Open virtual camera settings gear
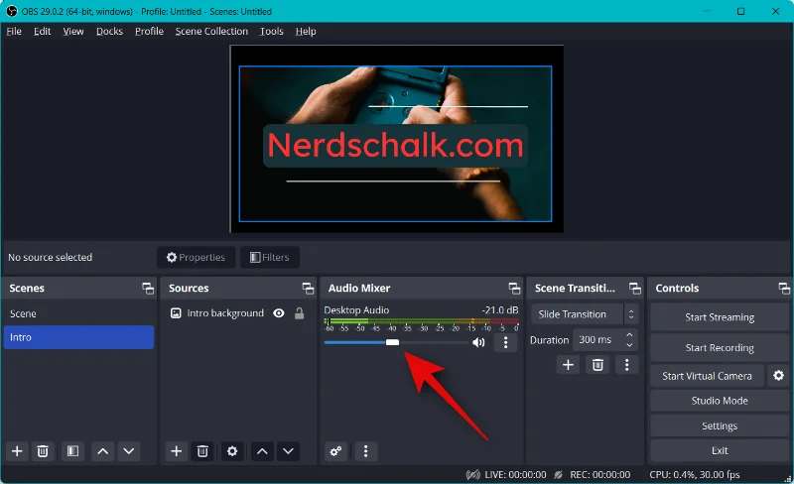Viewport: 794px width, 484px height. [779, 376]
